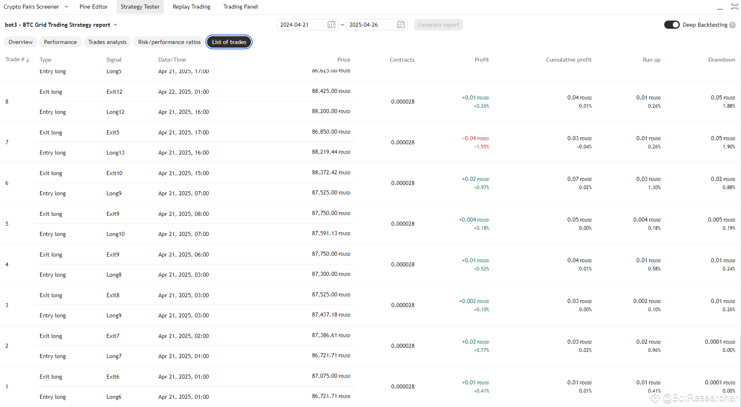Click +0.002 FDUSD profit value
This screenshot has width=741, height=407.
click(x=474, y=301)
